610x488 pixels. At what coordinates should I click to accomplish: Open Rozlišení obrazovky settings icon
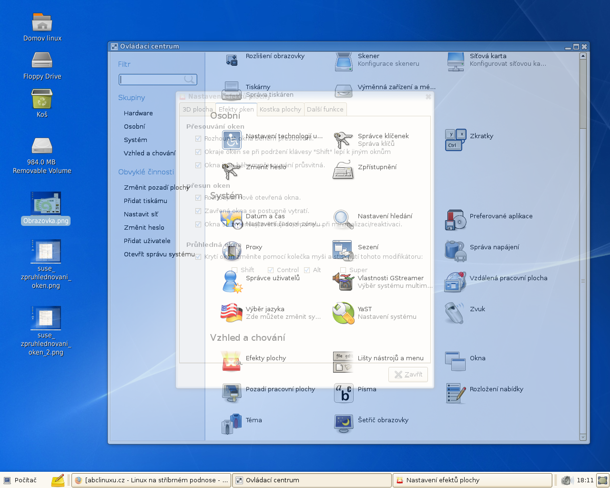[232, 60]
